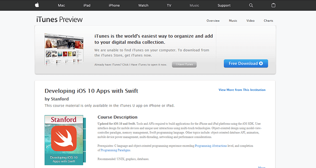Screen dimensions: 316x168
Task: Click the 'Recommended: UNIX, graphics, databases' line
Action: point(123,159)
